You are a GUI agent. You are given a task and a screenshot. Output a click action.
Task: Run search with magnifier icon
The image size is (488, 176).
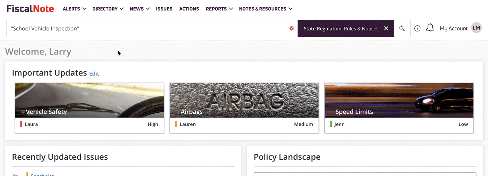point(402,28)
